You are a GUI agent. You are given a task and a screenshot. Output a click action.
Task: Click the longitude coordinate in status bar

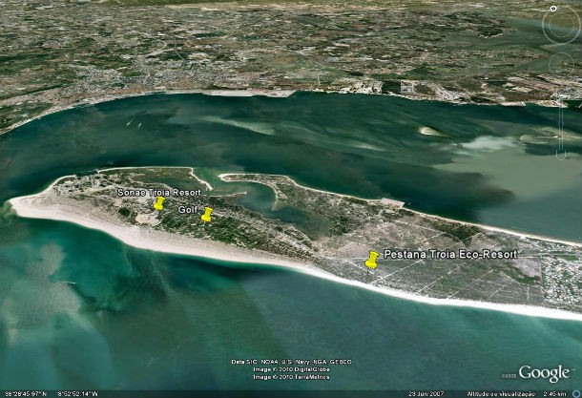tap(78, 393)
